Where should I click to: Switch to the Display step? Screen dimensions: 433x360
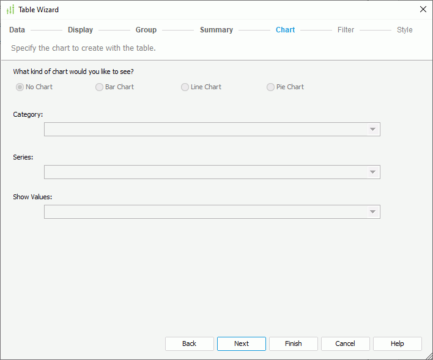pyautogui.click(x=80, y=30)
